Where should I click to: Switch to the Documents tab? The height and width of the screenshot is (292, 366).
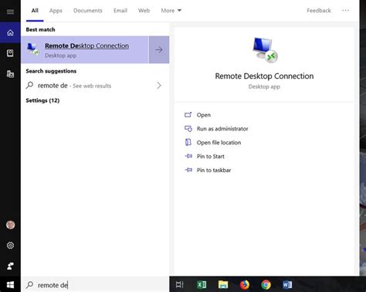click(x=88, y=11)
